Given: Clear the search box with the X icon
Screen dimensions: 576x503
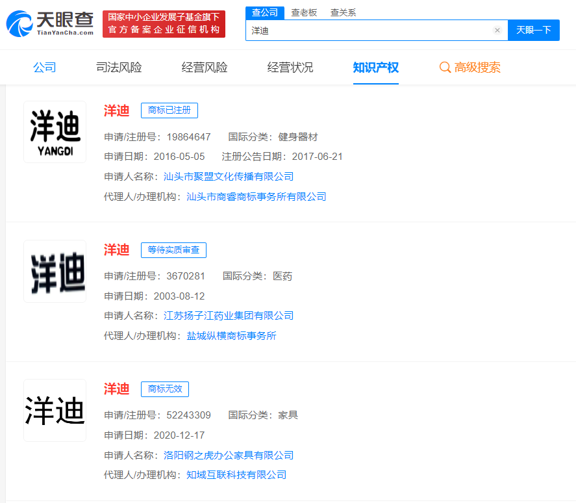Looking at the screenshot, I should pyautogui.click(x=497, y=30).
